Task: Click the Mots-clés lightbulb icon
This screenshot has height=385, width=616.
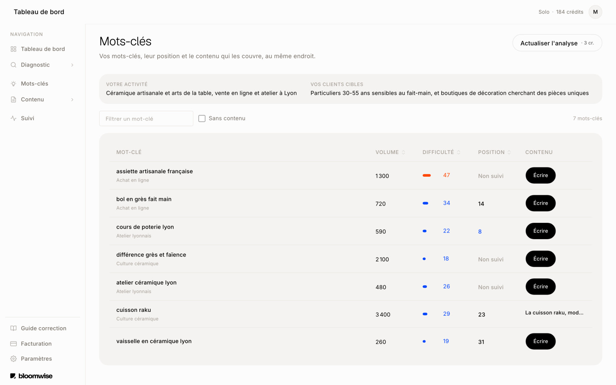Action: click(13, 84)
